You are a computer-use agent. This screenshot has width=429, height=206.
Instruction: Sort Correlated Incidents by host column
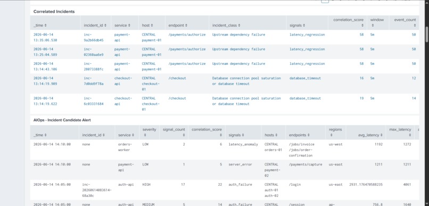click(x=147, y=25)
